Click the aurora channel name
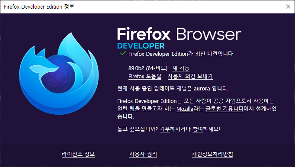 point(202,88)
